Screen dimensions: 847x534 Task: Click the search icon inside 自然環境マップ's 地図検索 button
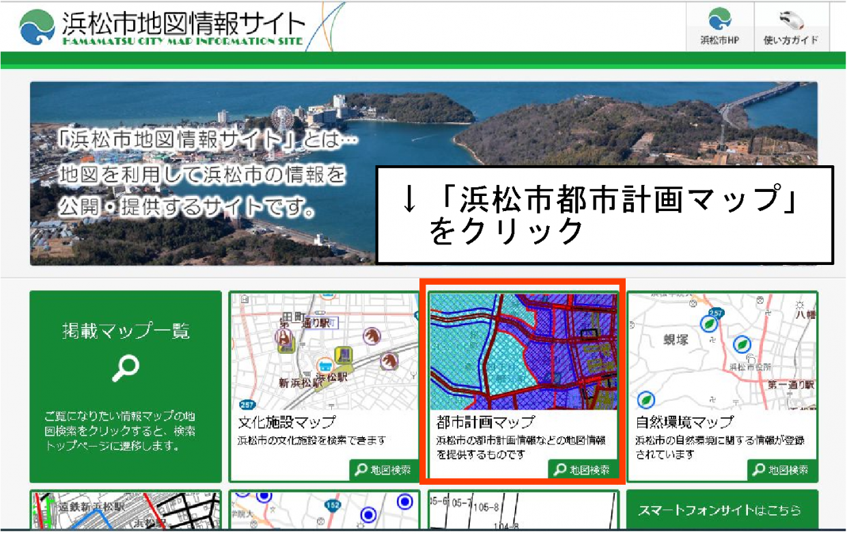click(x=758, y=469)
